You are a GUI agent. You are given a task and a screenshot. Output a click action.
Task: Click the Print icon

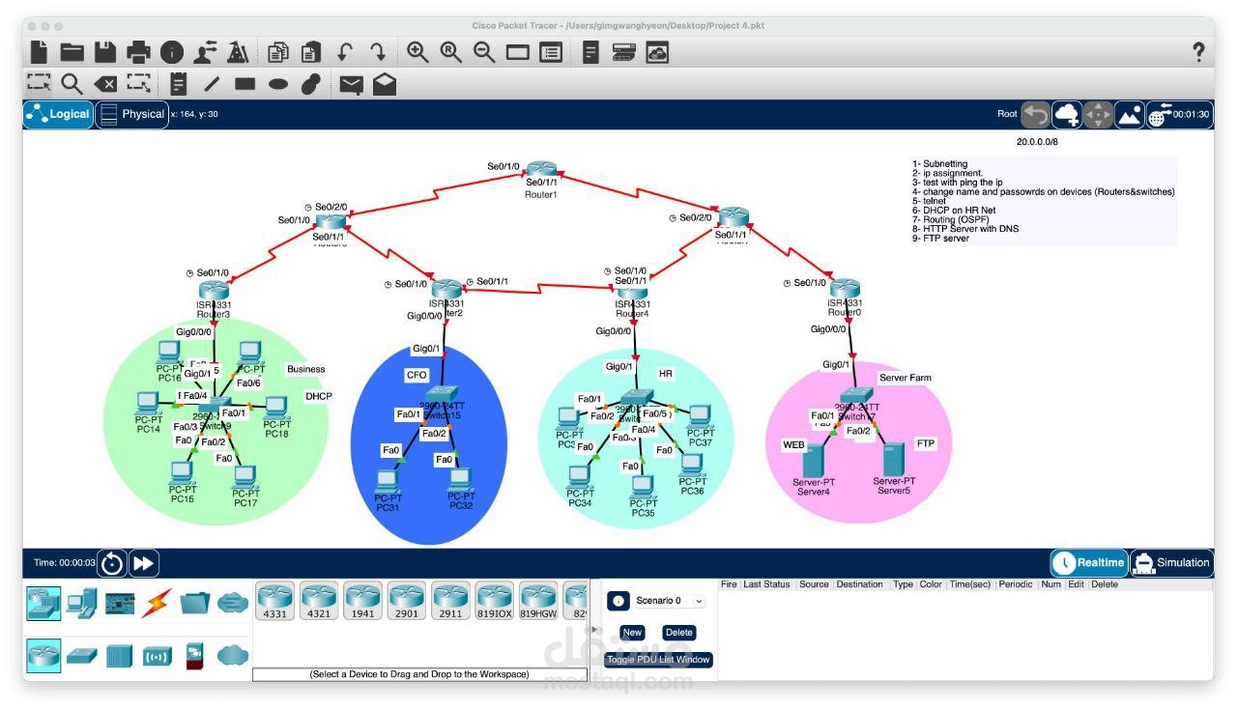click(139, 52)
